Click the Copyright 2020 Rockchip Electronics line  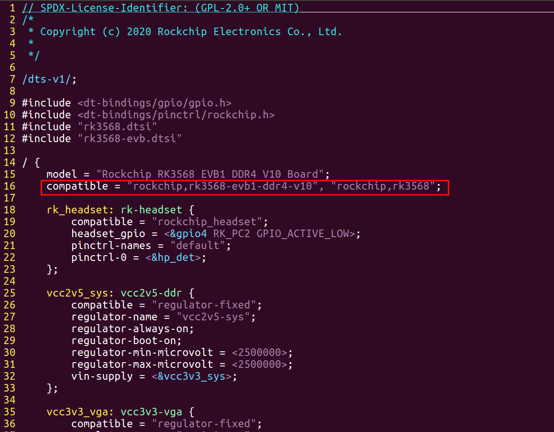pos(185,32)
